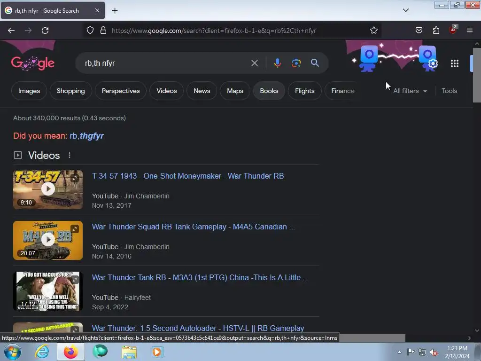Open quick settings gear on doodle

point(433,64)
